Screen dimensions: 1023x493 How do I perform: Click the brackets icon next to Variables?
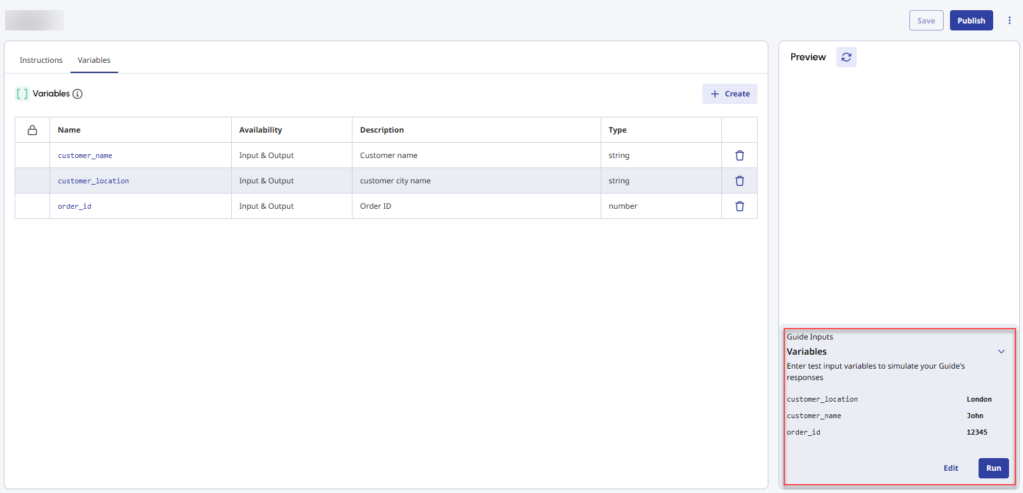pyautogui.click(x=22, y=94)
